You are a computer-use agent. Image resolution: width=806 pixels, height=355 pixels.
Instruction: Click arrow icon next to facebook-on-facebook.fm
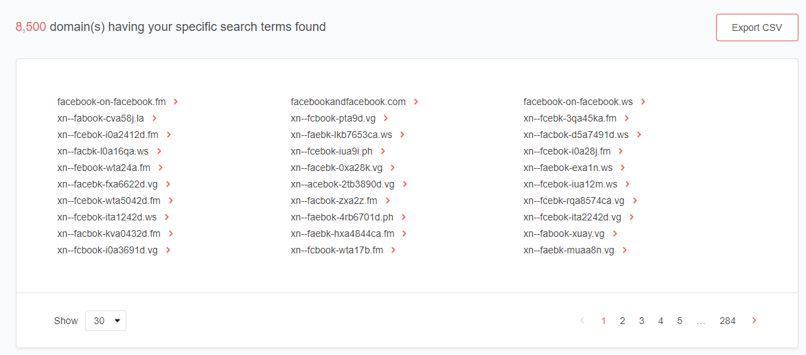pos(176,102)
